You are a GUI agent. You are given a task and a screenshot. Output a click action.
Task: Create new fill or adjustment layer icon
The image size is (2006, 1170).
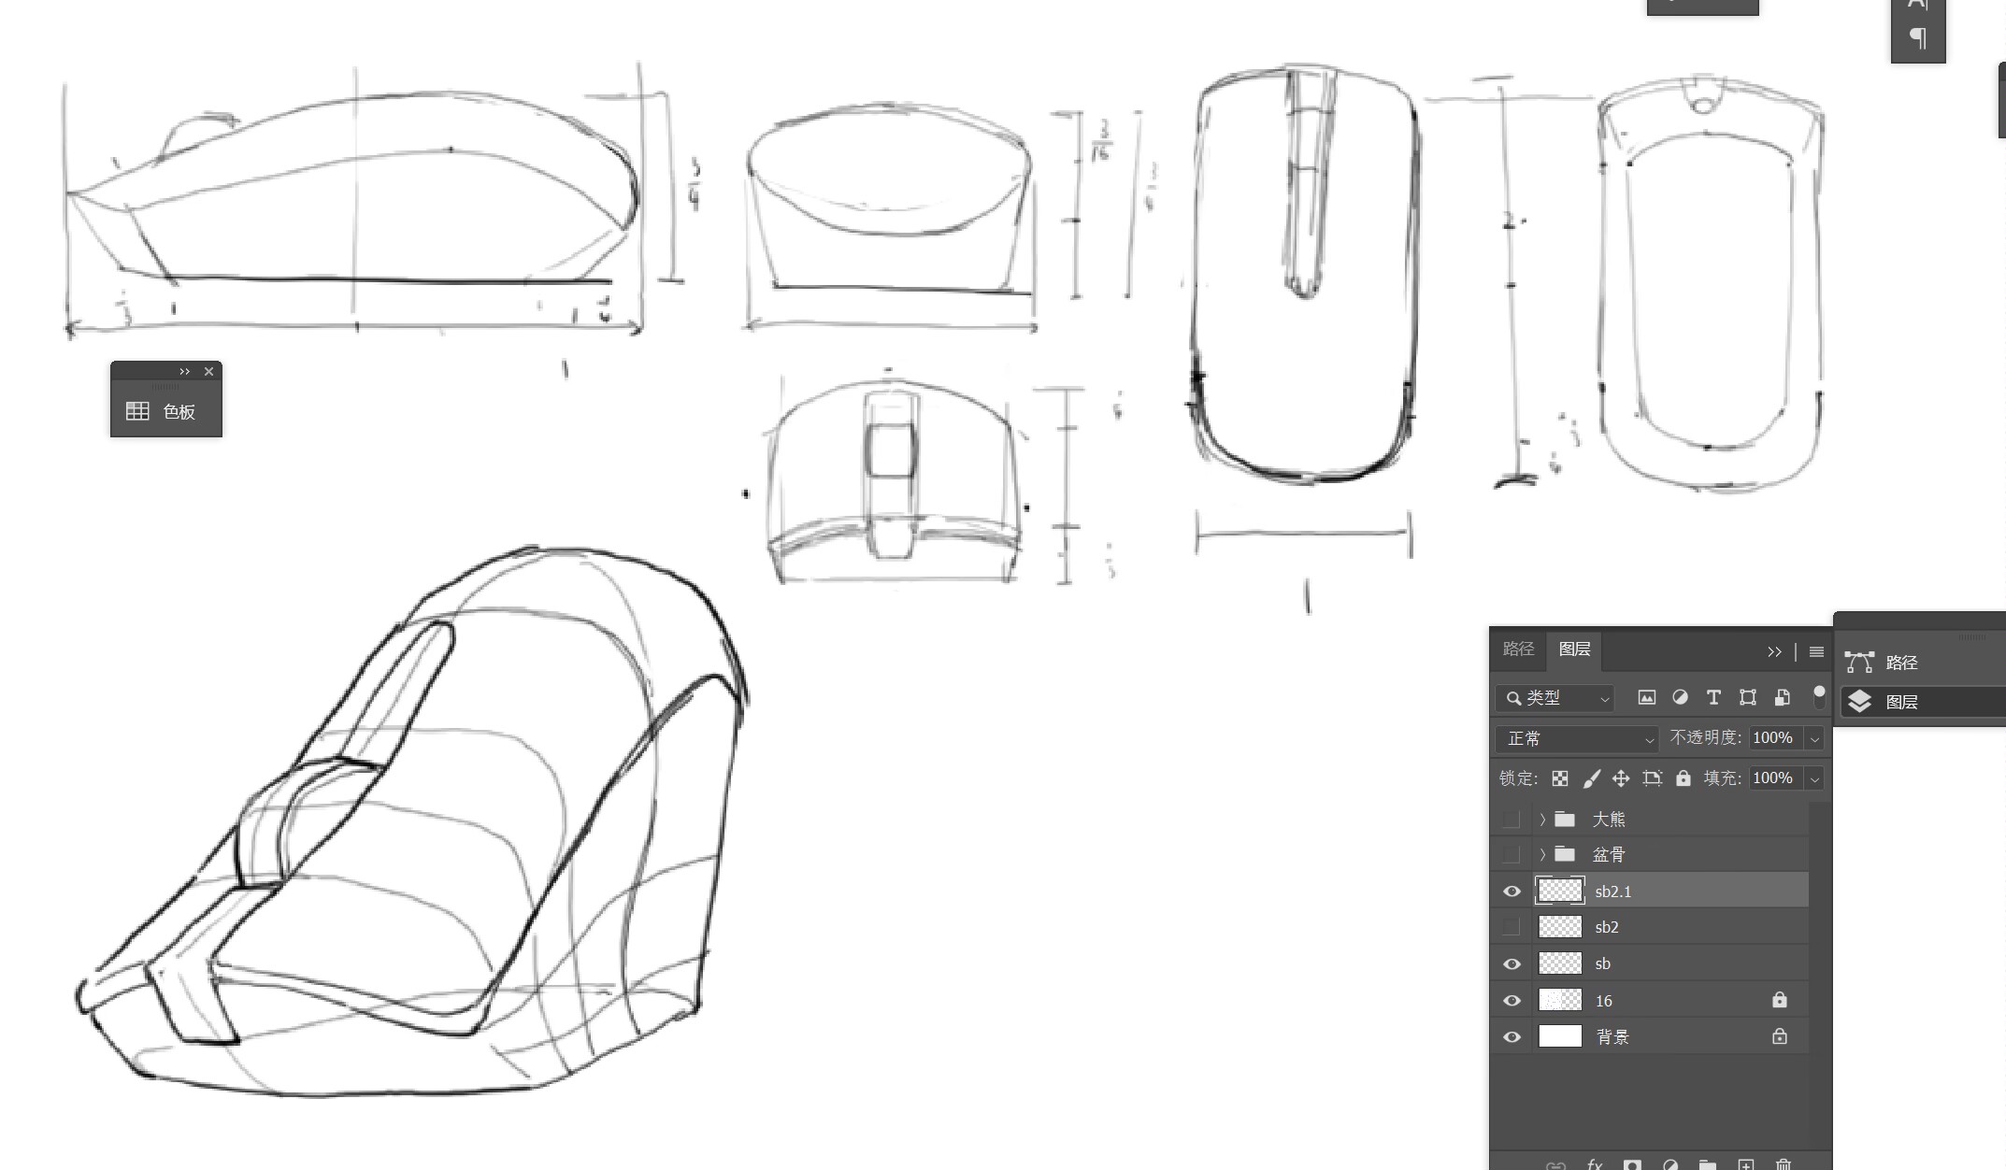1670,1164
